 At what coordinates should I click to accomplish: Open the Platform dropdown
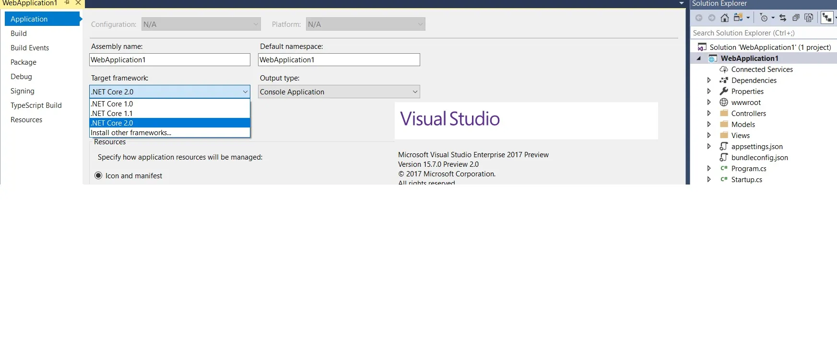[365, 24]
